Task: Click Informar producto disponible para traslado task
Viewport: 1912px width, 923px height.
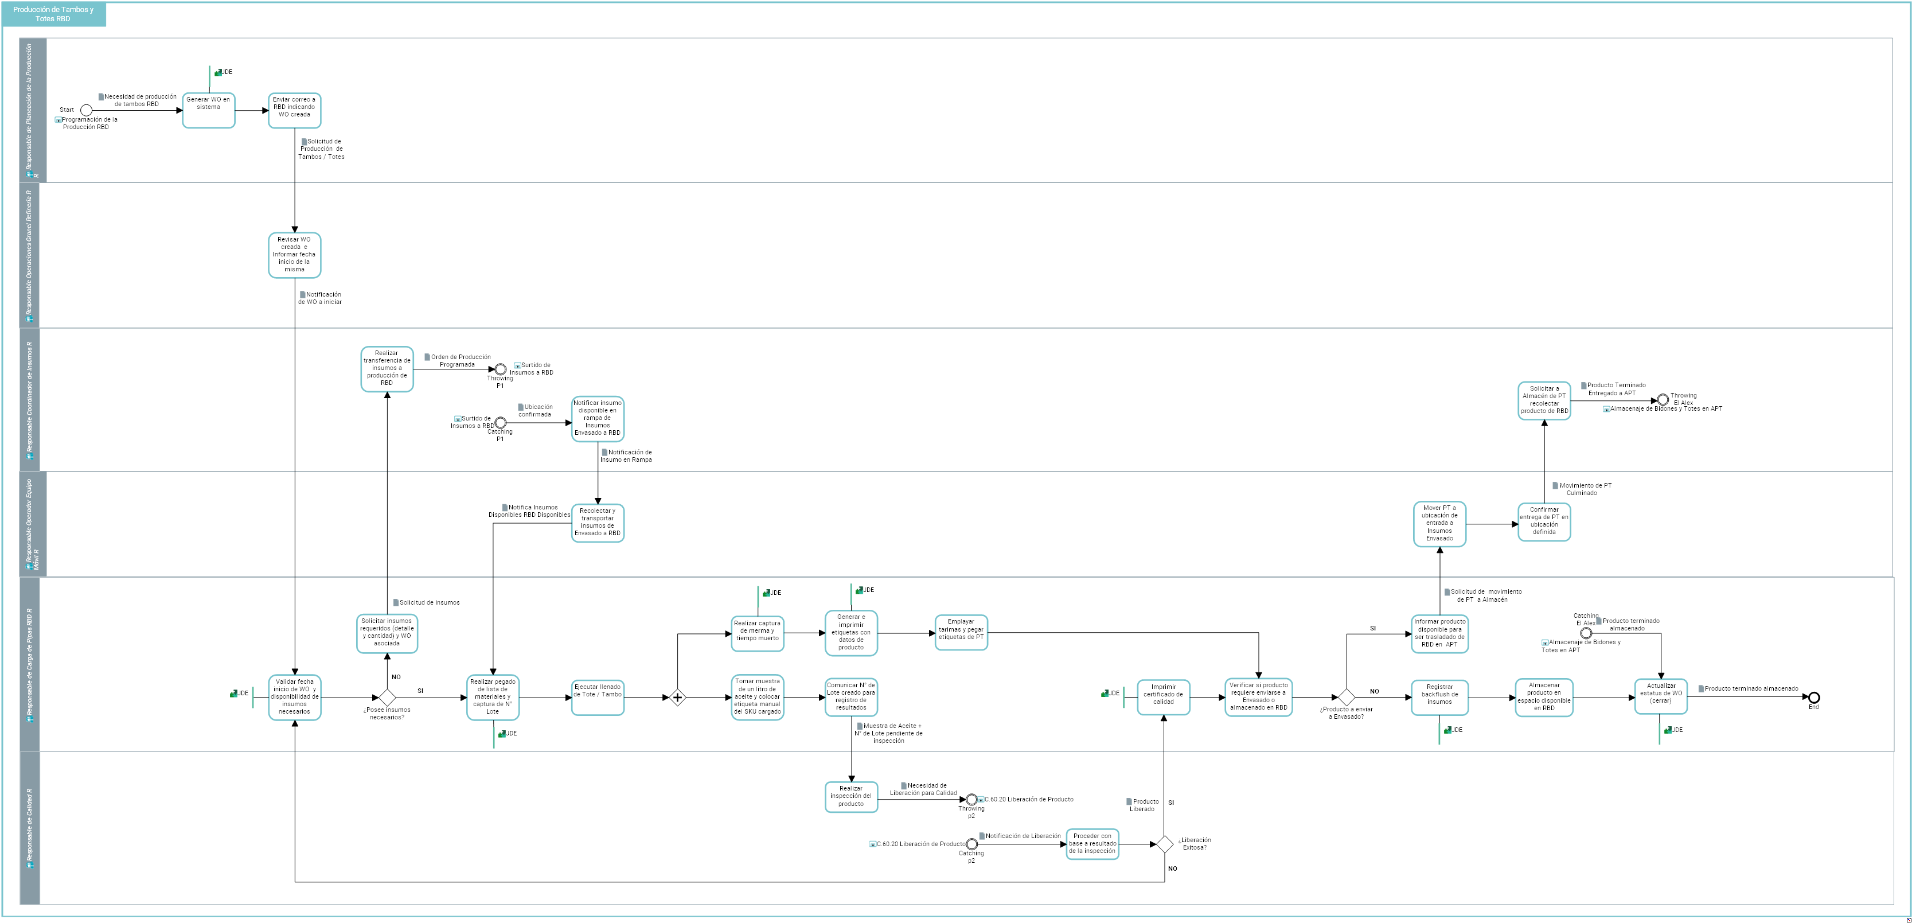Action: [x=1440, y=633]
